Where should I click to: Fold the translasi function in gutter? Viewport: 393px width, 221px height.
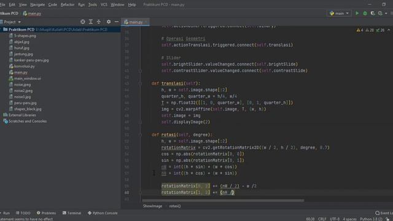[140, 83]
